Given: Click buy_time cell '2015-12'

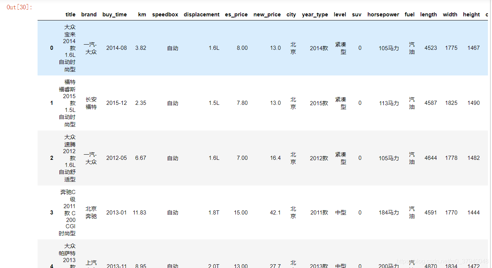Looking at the screenshot, I should (116, 103).
